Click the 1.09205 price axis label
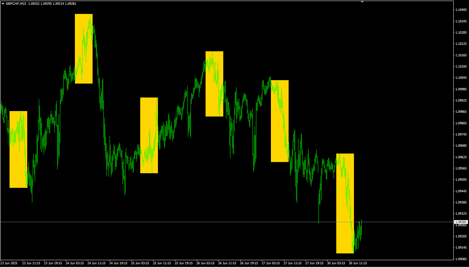Screen dimensions: 469x268 [461, 236]
